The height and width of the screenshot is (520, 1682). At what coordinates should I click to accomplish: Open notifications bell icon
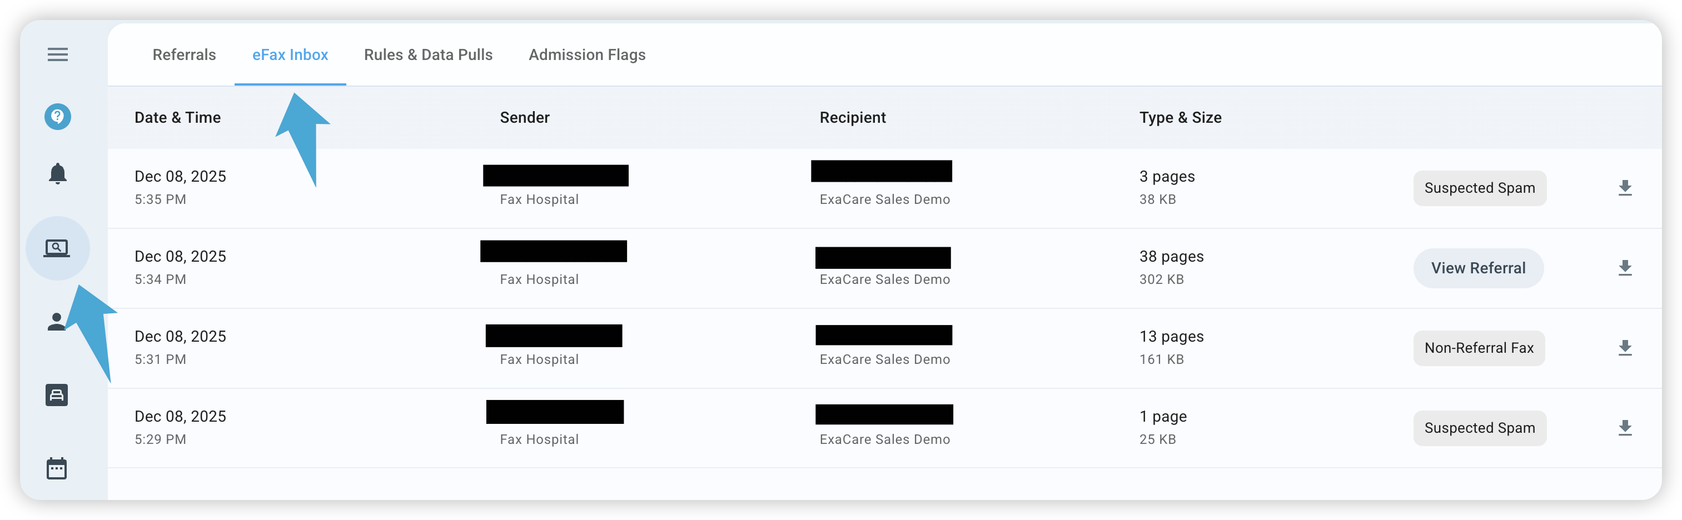57,173
